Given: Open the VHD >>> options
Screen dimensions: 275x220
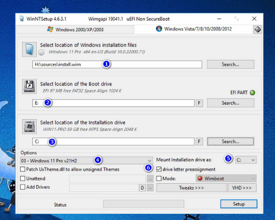Looking at the screenshot, I should 242,188.
